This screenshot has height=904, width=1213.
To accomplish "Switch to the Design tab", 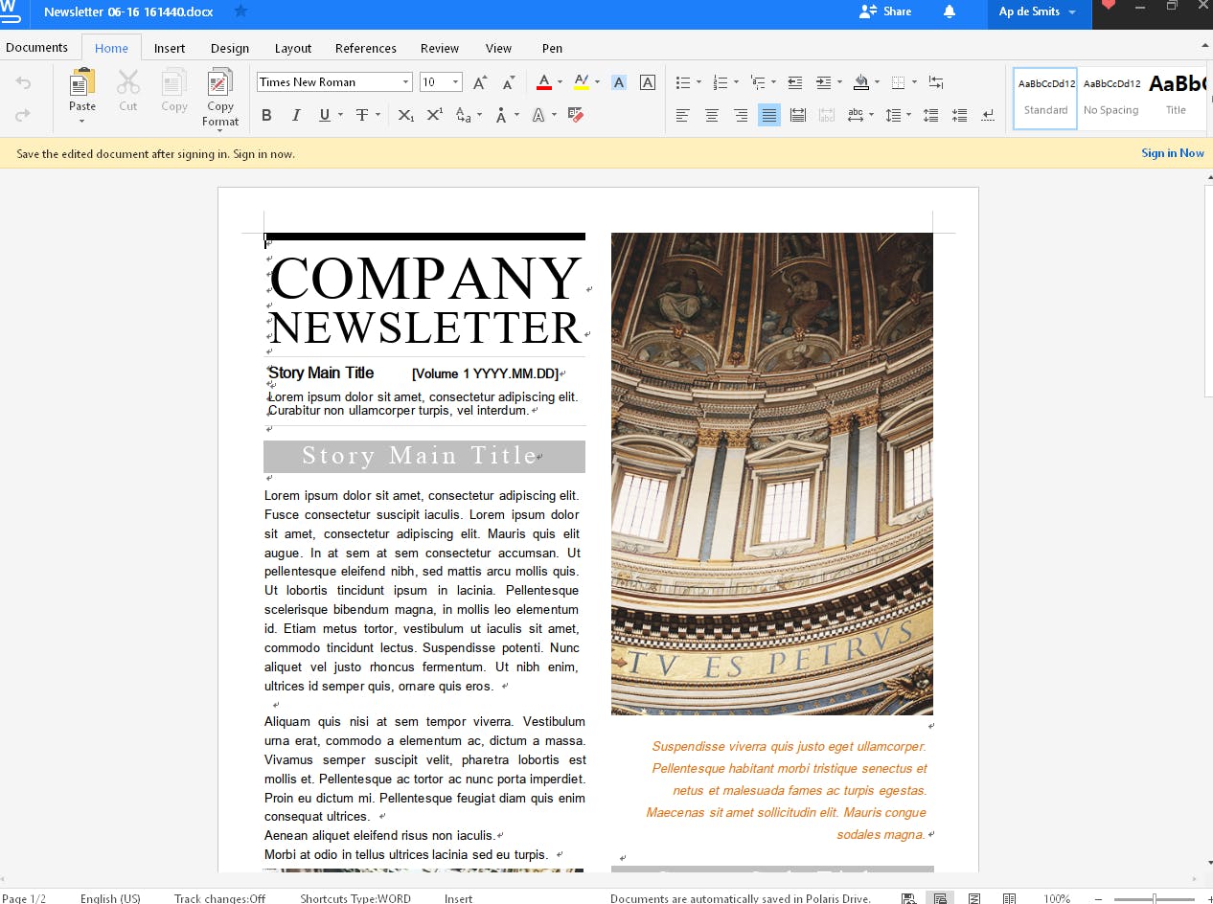I will (230, 49).
